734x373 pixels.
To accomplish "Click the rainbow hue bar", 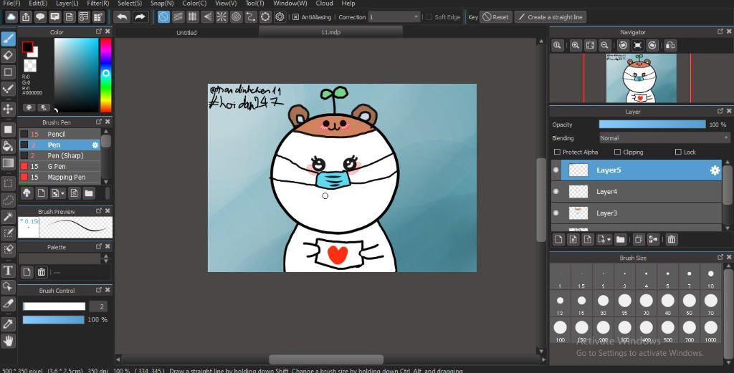I will click(106, 74).
